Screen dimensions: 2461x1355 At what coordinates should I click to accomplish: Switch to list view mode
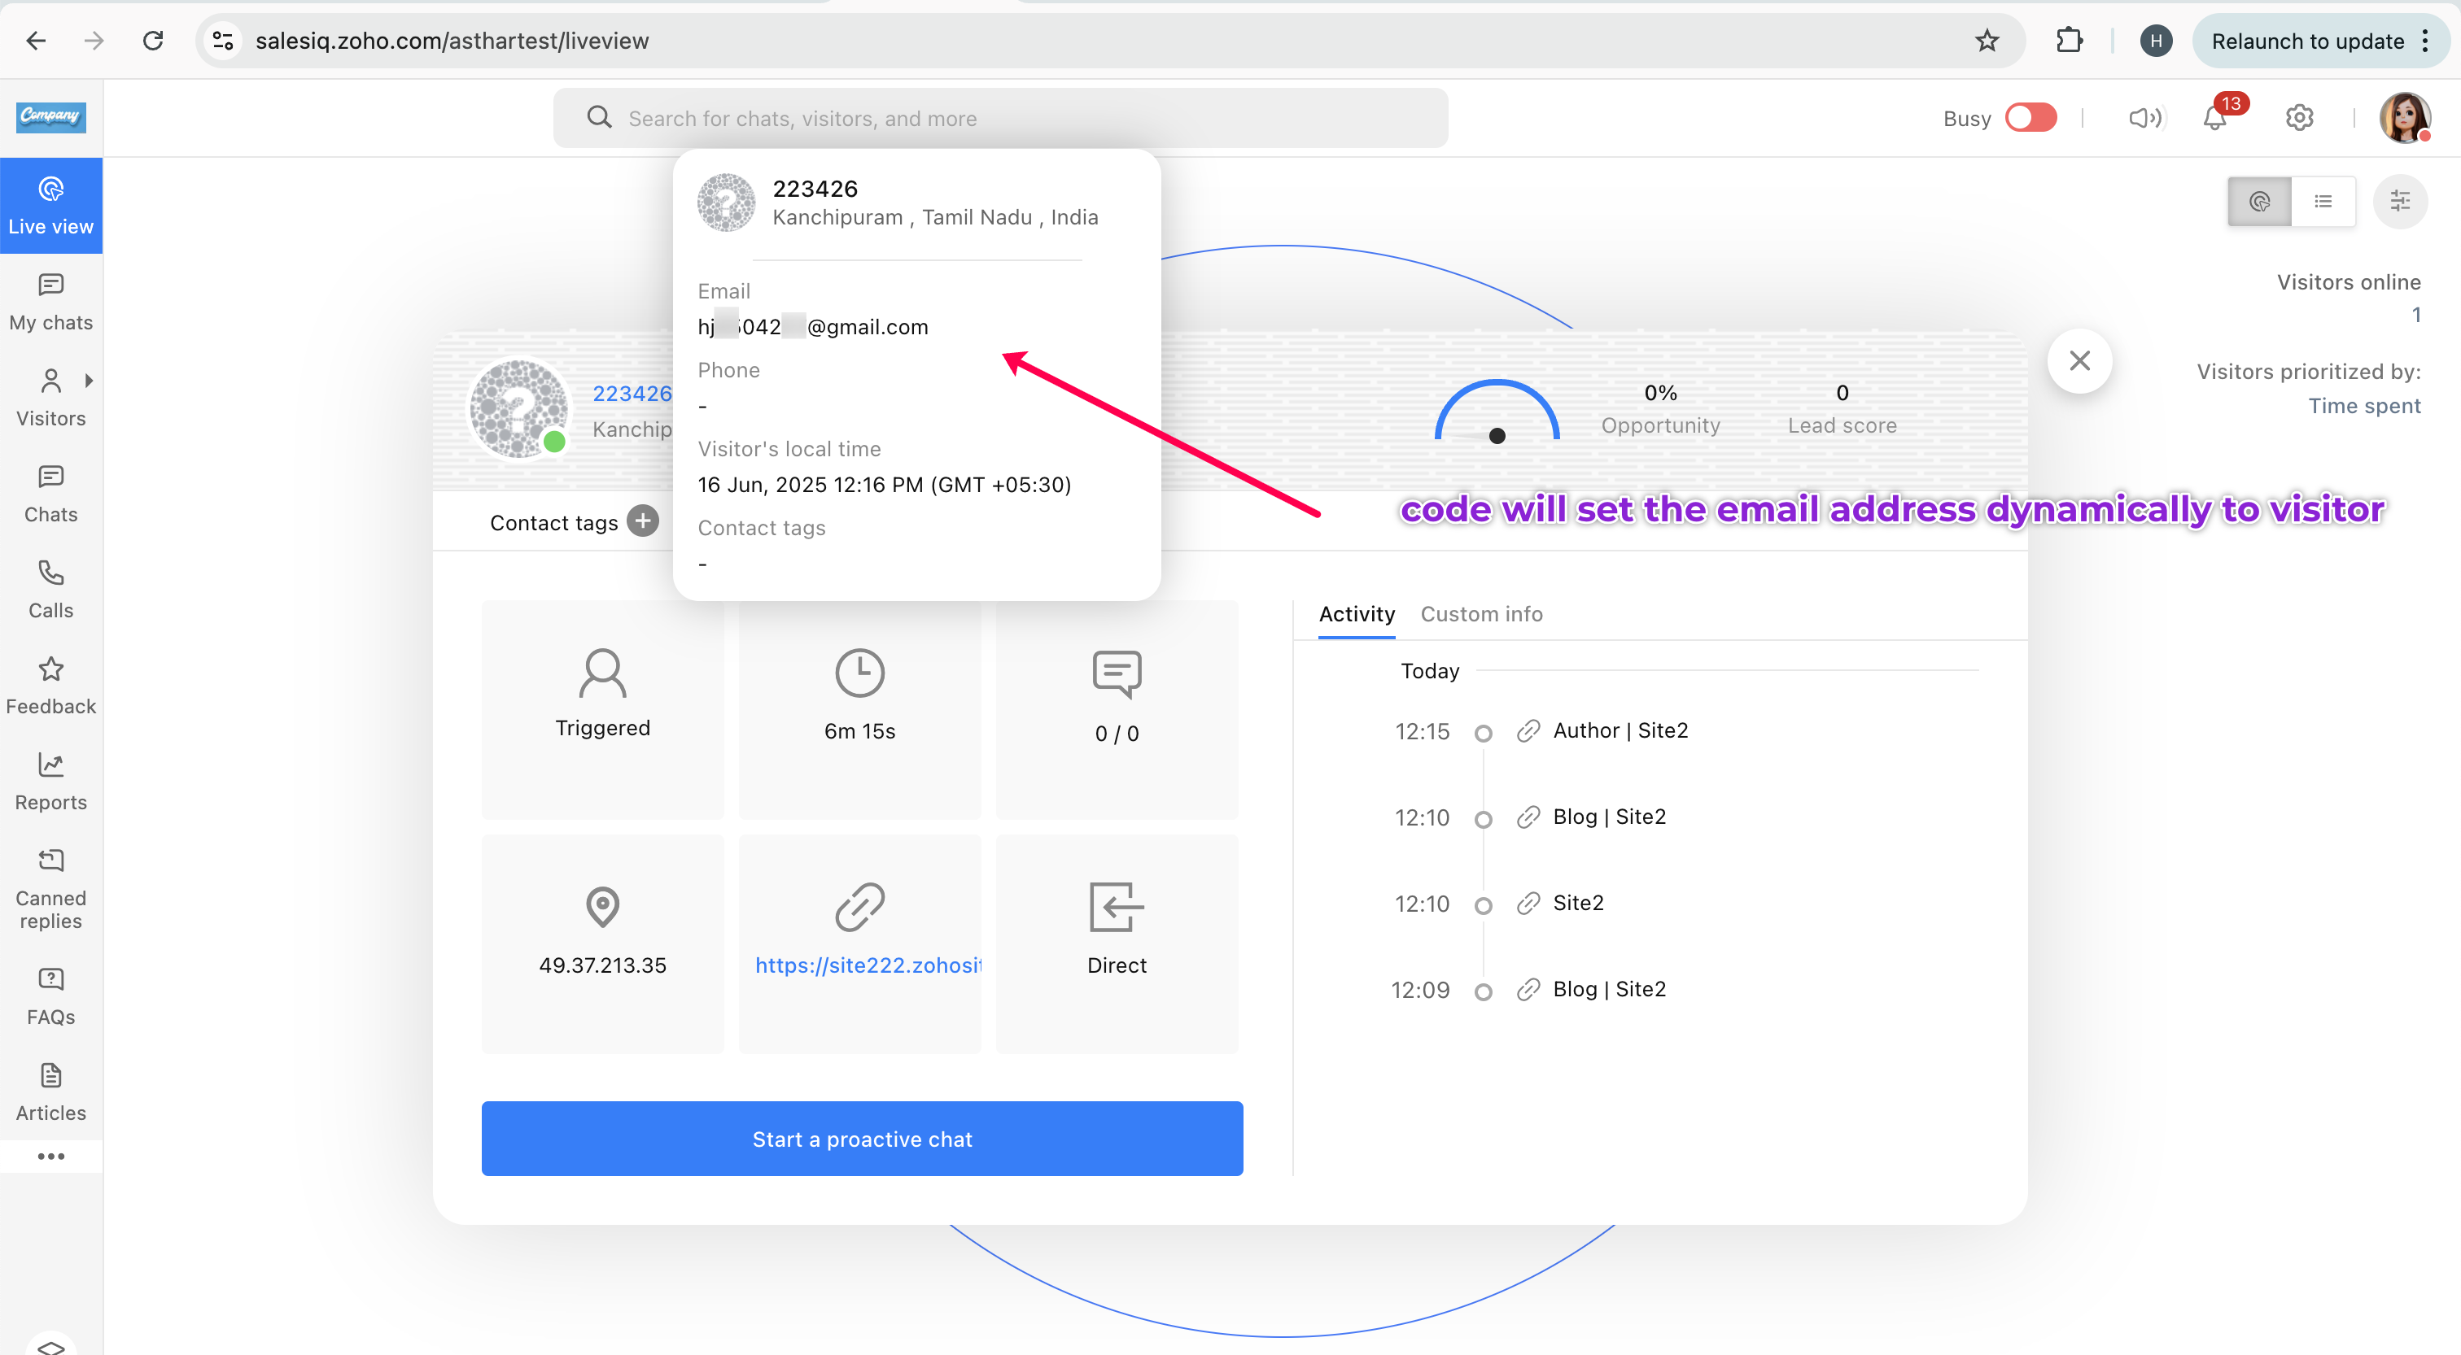(2323, 202)
